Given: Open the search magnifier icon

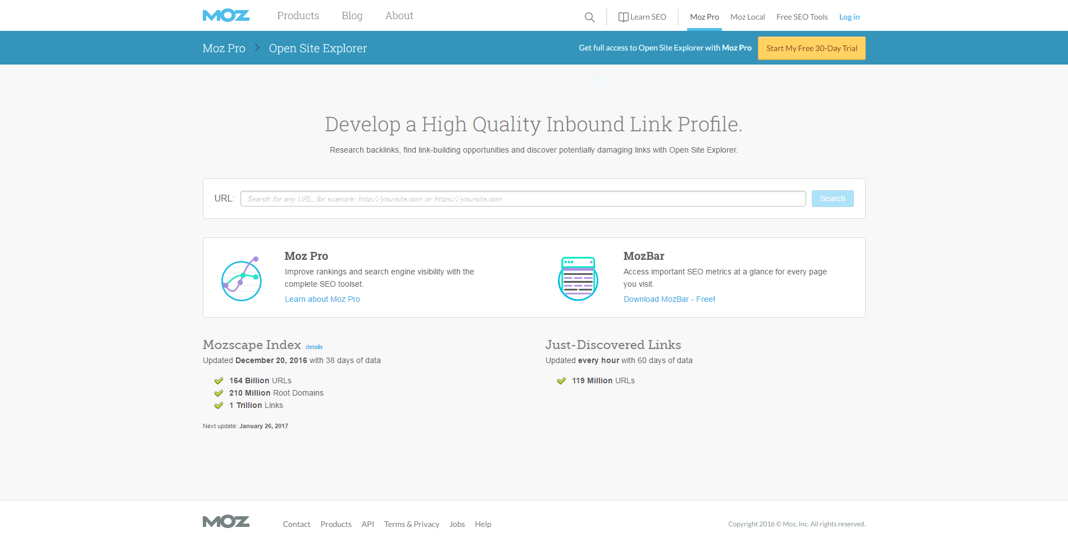Looking at the screenshot, I should click(x=589, y=17).
